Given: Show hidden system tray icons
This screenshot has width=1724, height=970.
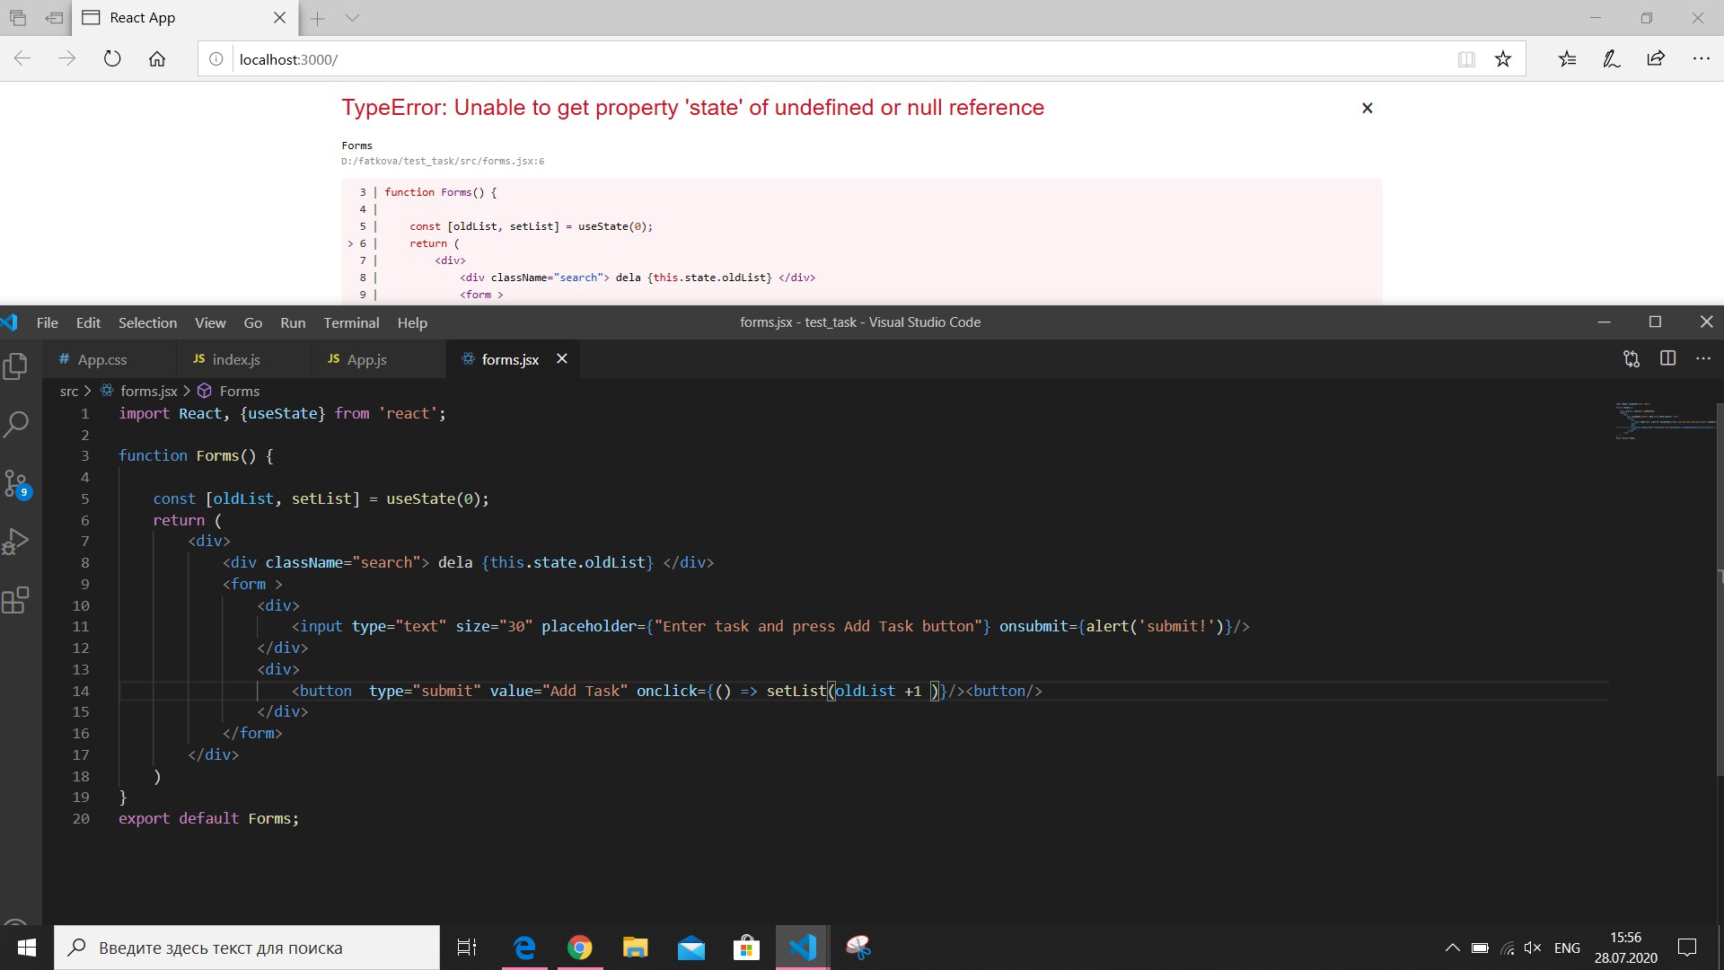Looking at the screenshot, I should [x=1452, y=948].
